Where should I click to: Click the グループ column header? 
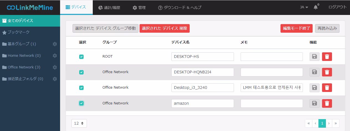coord(110,42)
